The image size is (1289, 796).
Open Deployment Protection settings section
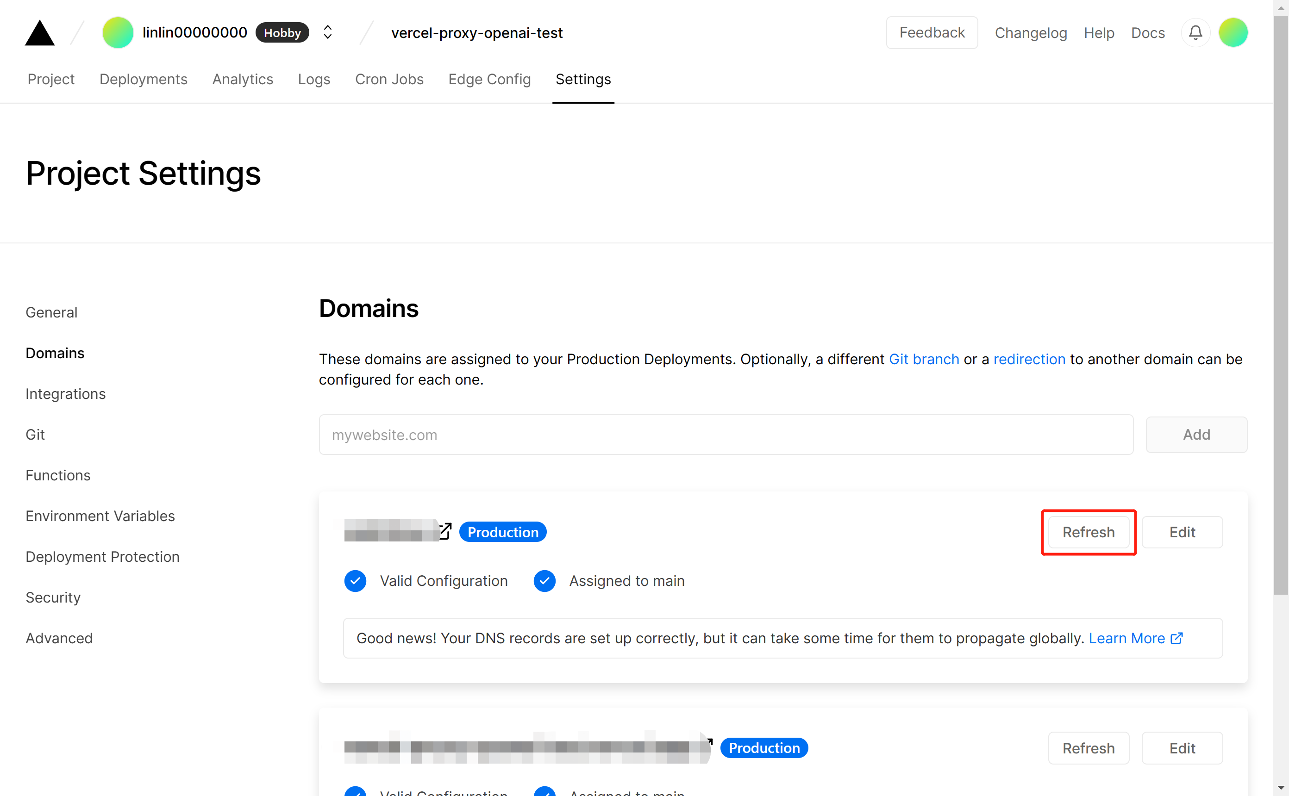(x=103, y=556)
